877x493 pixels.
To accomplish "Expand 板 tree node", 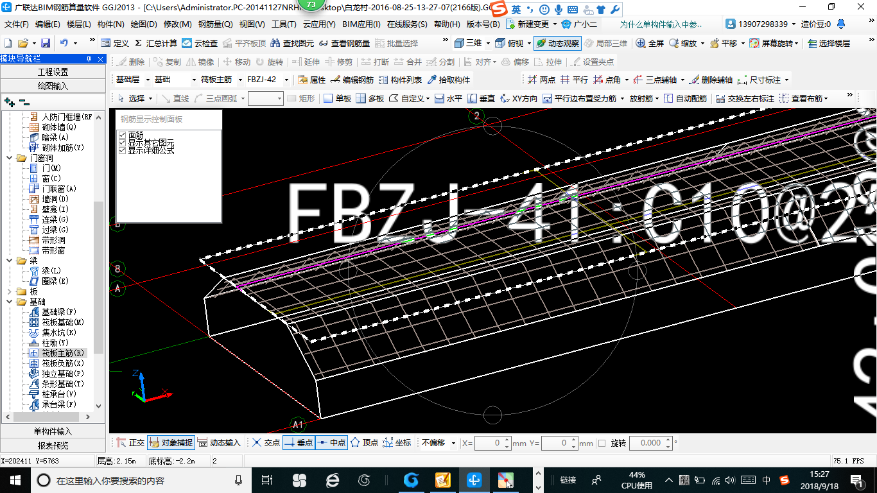I will click(10, 291).
